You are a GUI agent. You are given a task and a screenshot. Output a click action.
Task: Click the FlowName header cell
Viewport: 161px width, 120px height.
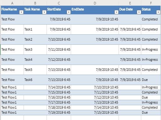12,10
